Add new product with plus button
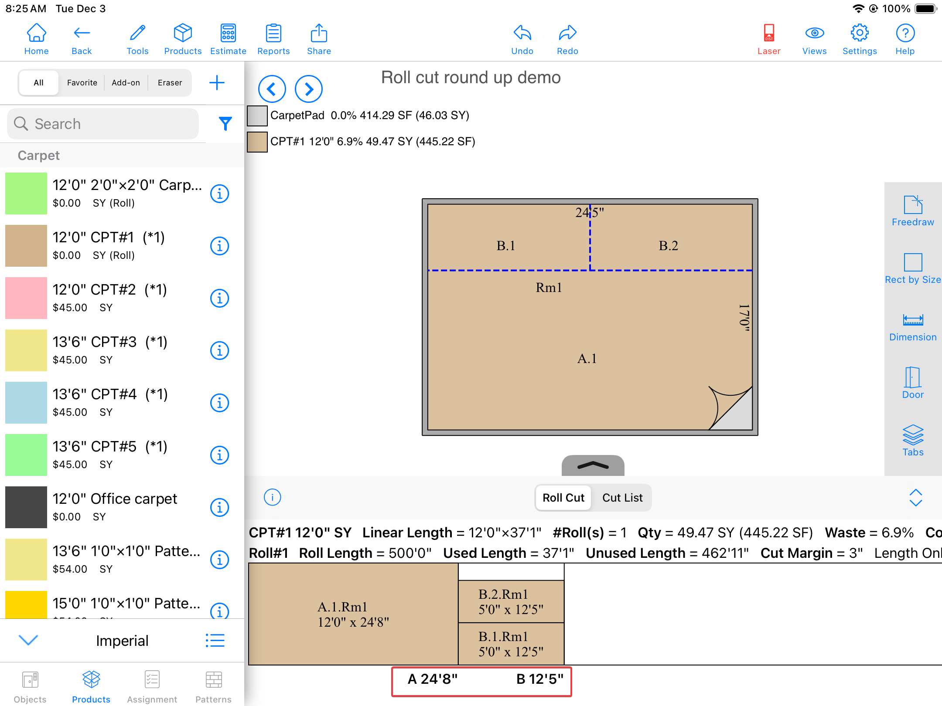 click(x=217, y=83)
